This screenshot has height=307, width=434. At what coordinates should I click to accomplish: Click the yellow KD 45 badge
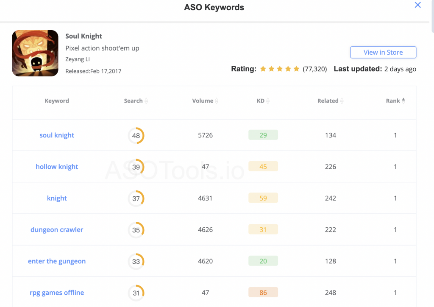[263, 166]
